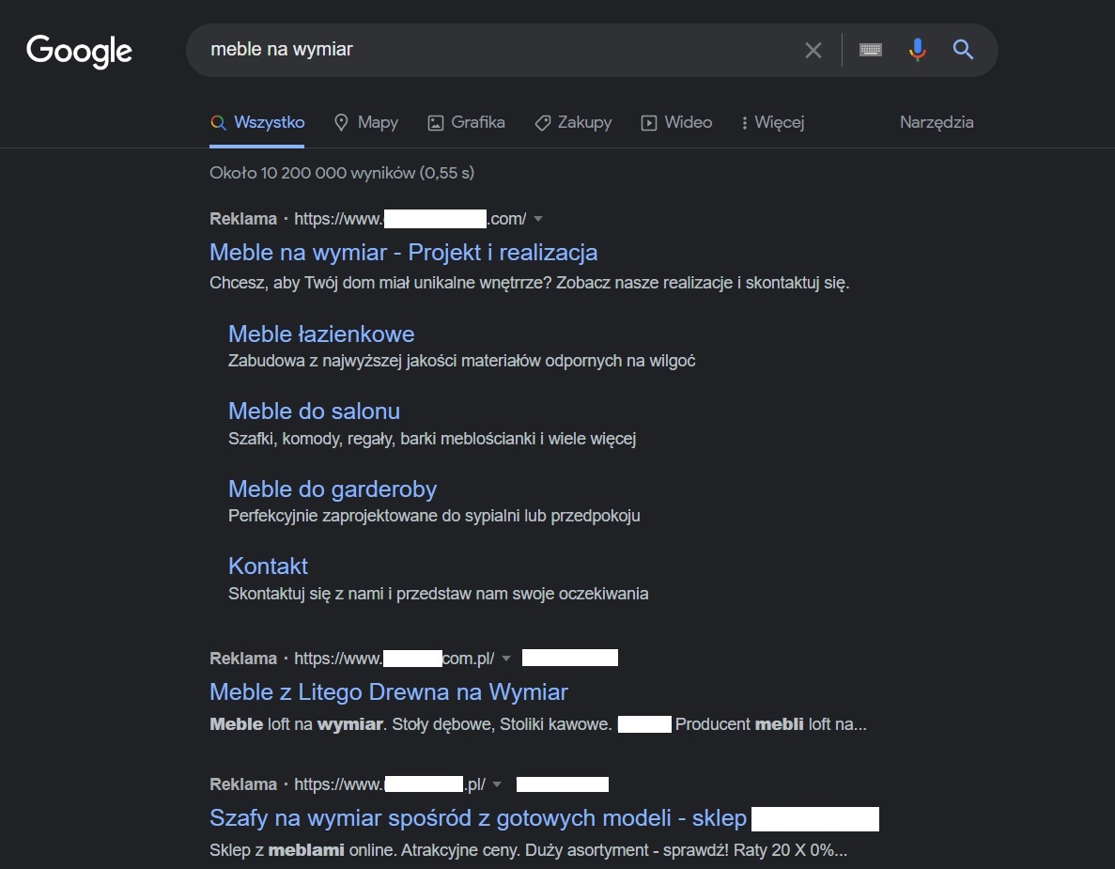The image size is (1115, 869).
Task: Open the Wideo tab
Action: [676, 122]
